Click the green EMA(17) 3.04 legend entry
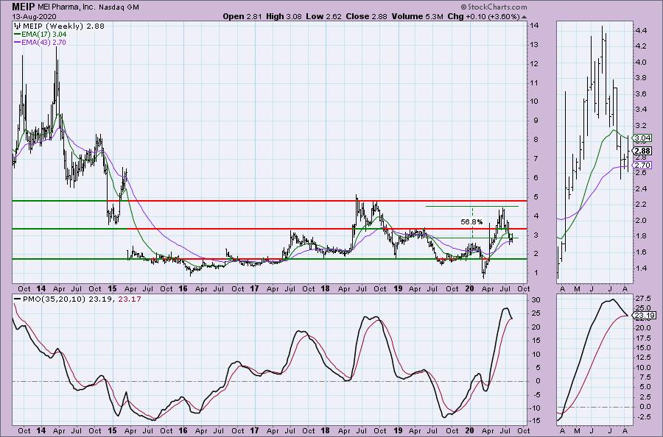This screenshot has width=663, height=437. coord(41,34)
